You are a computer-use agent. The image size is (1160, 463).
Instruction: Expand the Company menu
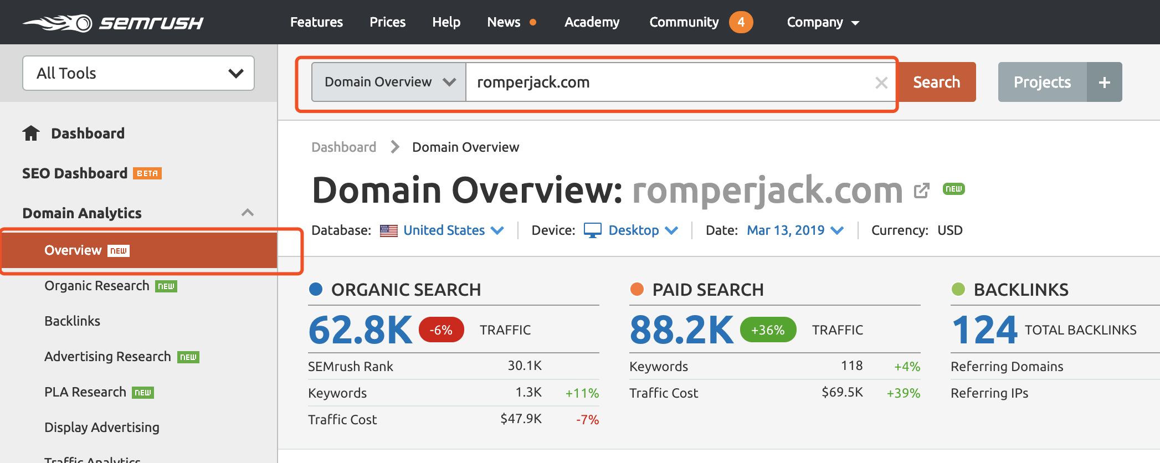click(x=823, y=22)
